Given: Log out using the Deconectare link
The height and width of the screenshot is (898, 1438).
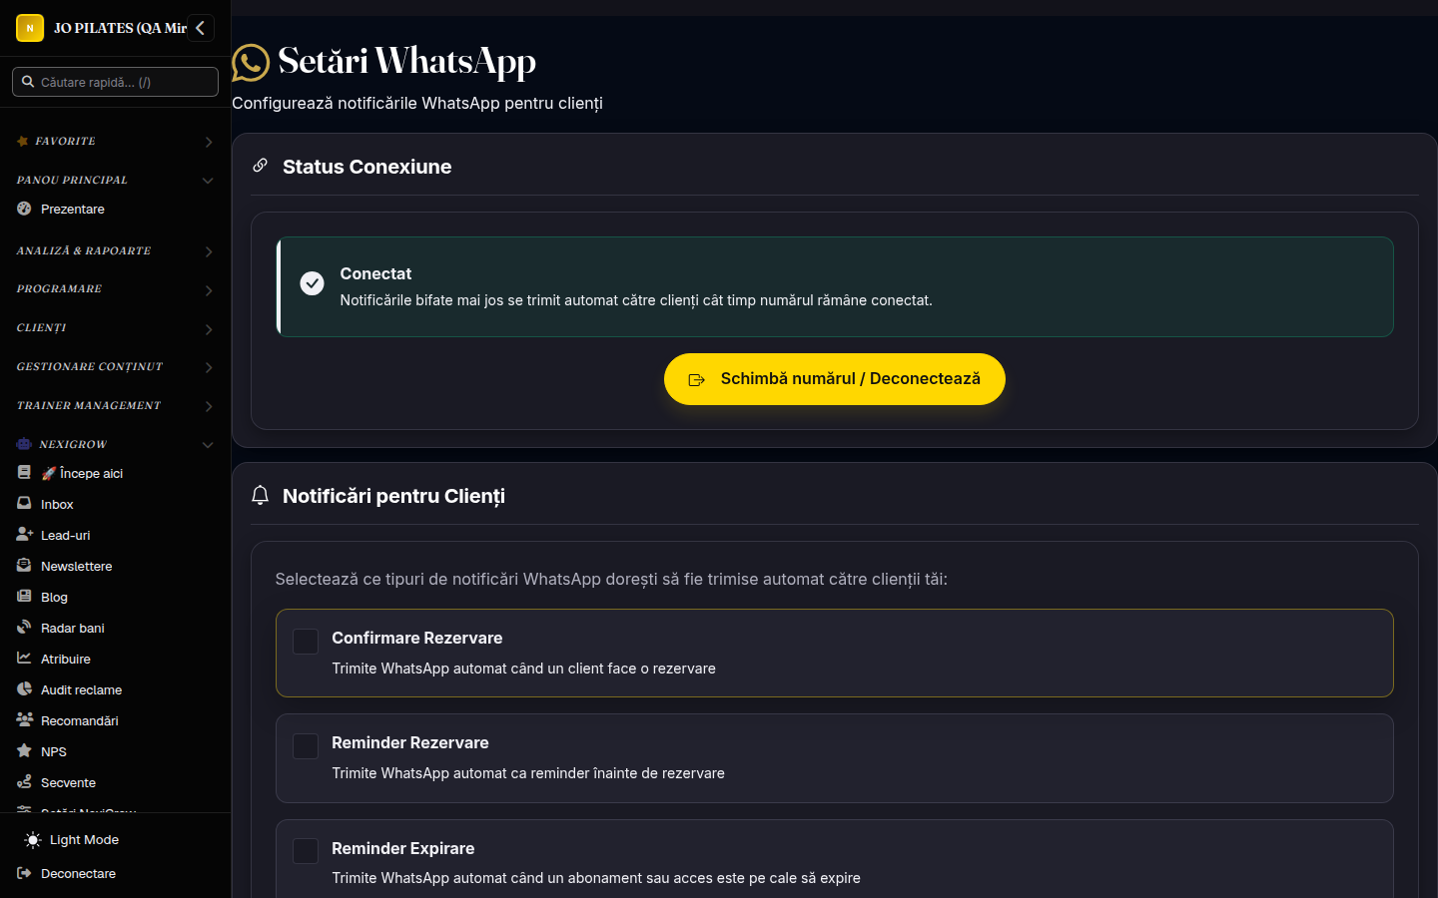Looking at the screenshot, I should click(x=115, y=874).
